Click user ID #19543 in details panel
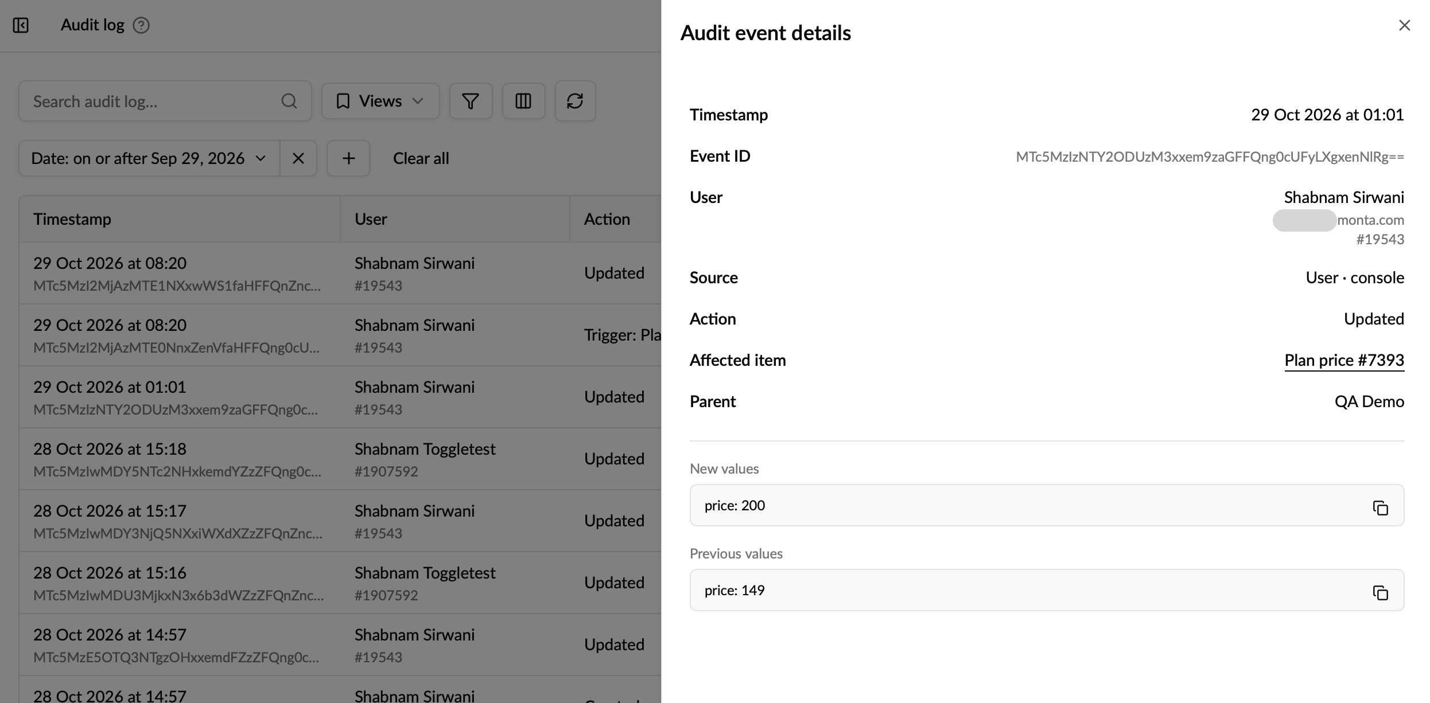1430x703 pixels. click(x=1380, y=239)
